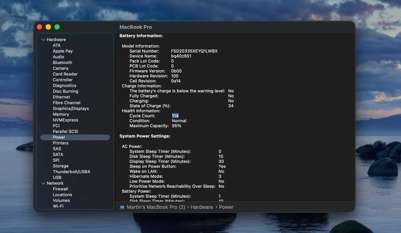This screenshot has height=233, width=401.
Task: Click the Charge Information label
Action: 142,86
